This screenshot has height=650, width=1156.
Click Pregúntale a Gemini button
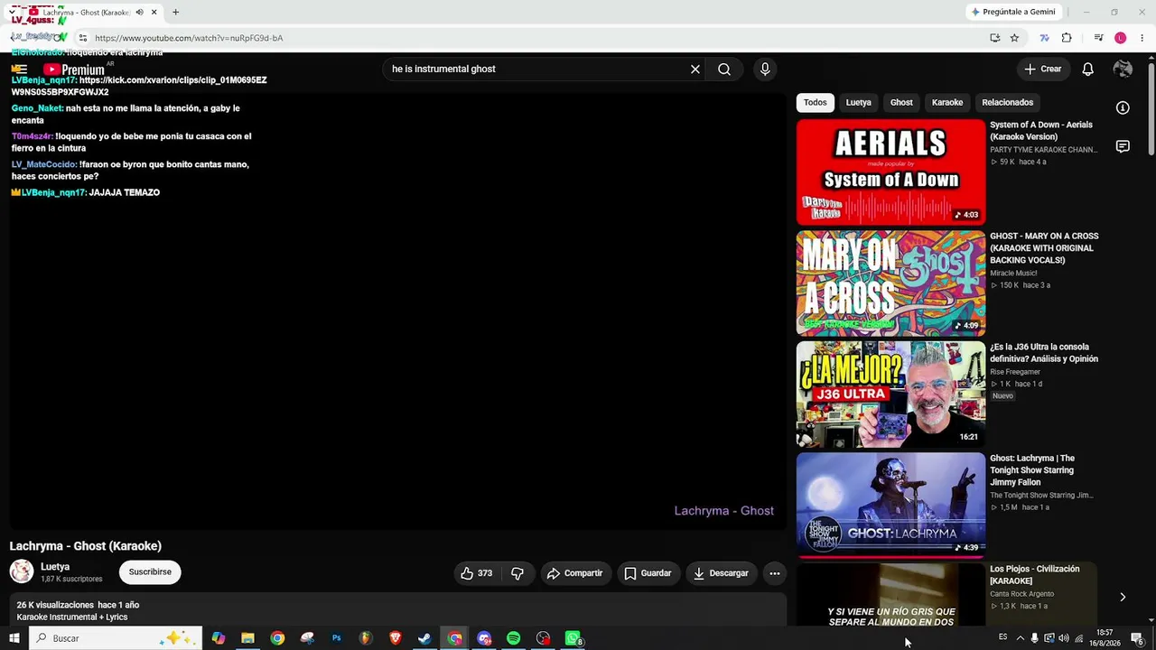[x=1012, y=12]
